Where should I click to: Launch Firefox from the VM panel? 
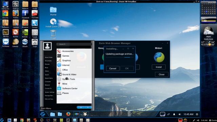tap(68, 114)
